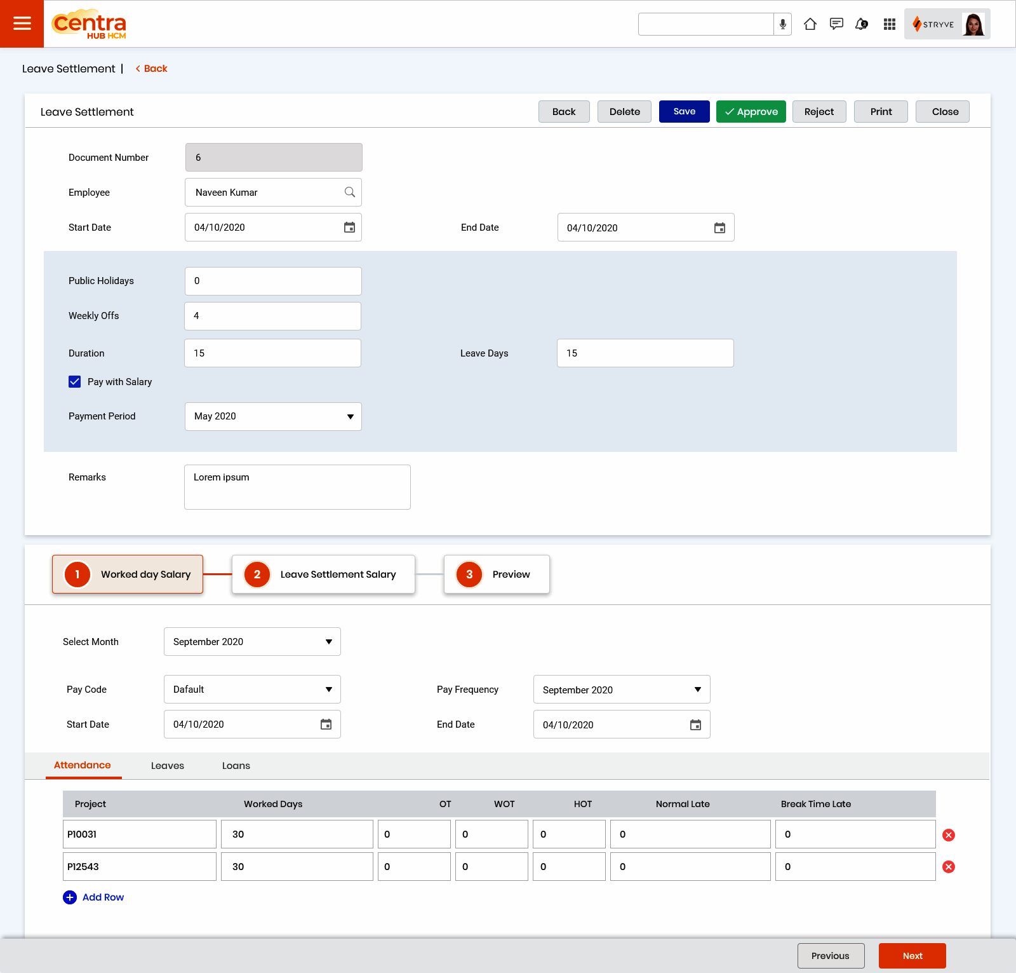Approve the leave settlement

point(751,112)
